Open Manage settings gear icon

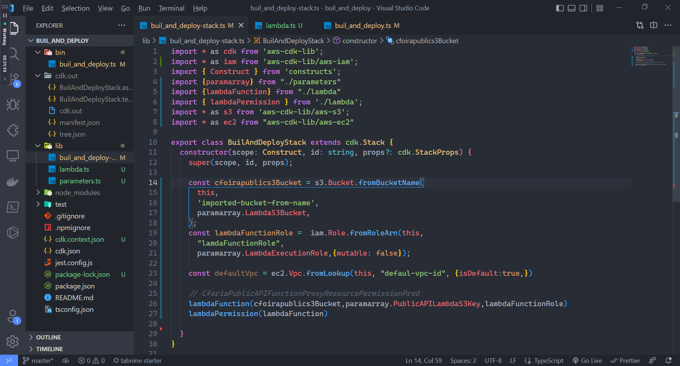pos(13,342)
